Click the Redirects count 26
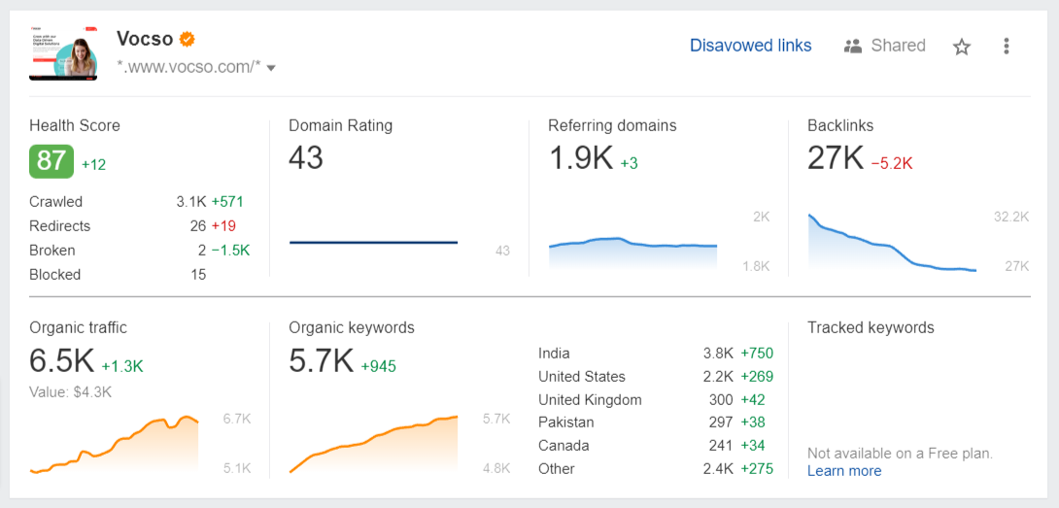The height and width of the screenshot is (508, 1059). click(198, 225)
